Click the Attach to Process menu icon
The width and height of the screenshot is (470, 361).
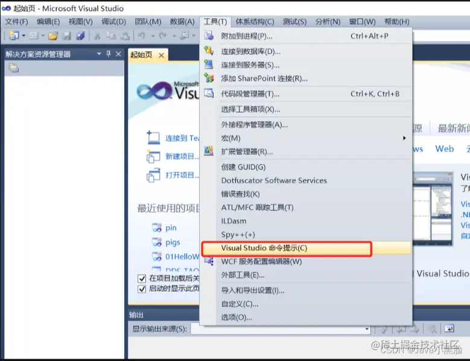pos(209,36)
